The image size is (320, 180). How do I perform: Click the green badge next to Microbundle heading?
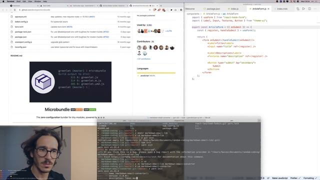tap(90, 109)
